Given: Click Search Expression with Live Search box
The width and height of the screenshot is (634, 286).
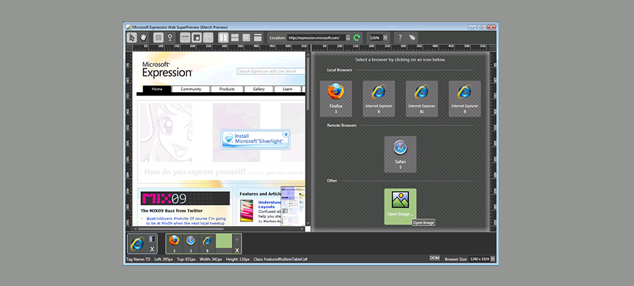Looking at the screenshot, I should click(x=270, y=71).
